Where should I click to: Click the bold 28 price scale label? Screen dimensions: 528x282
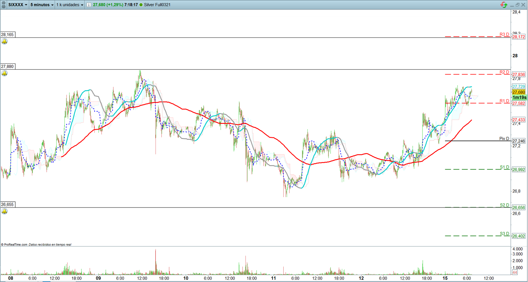pos(515,56)
